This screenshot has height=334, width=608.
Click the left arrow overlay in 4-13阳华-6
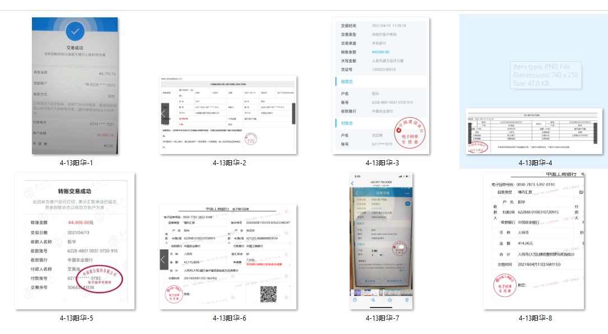[164, 259]
